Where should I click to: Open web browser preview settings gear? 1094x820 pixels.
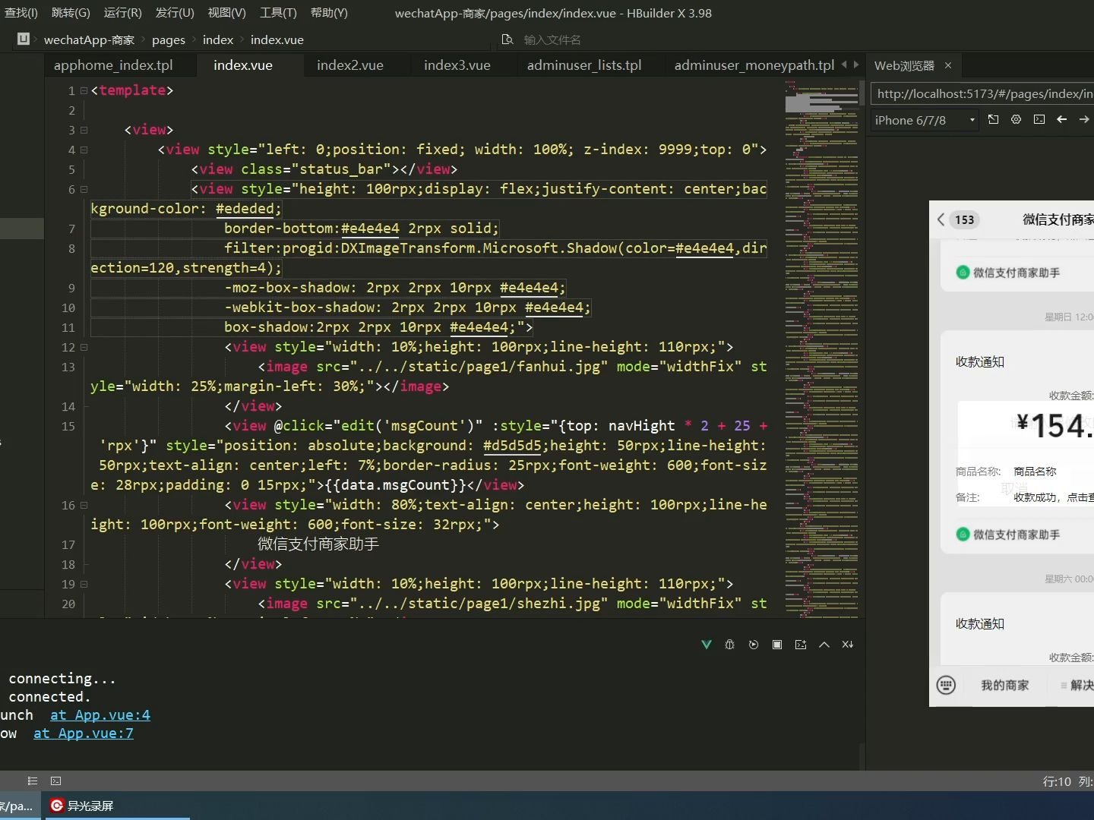[1016, 119]
